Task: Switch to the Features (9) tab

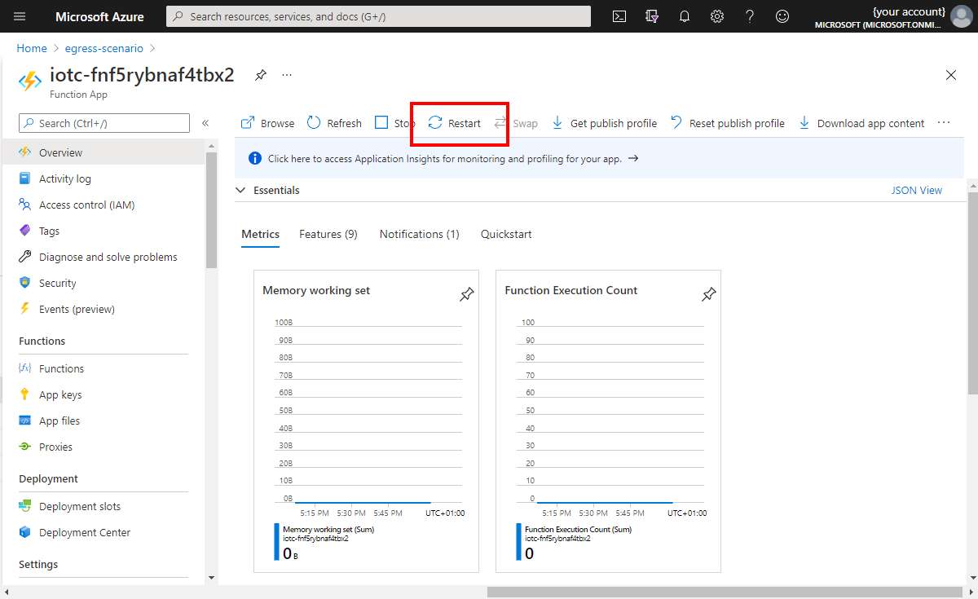Action: [328, 234]
